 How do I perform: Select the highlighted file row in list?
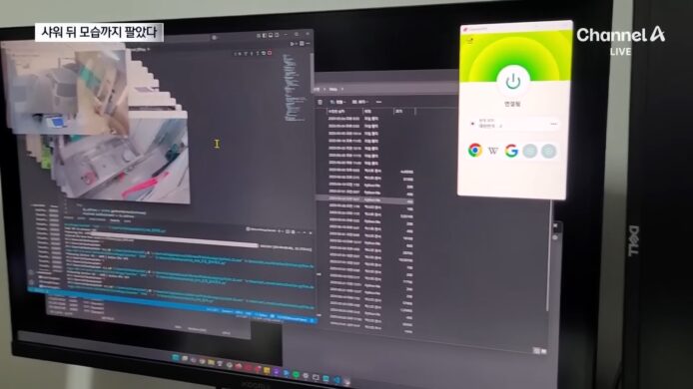tap(365, 199)
